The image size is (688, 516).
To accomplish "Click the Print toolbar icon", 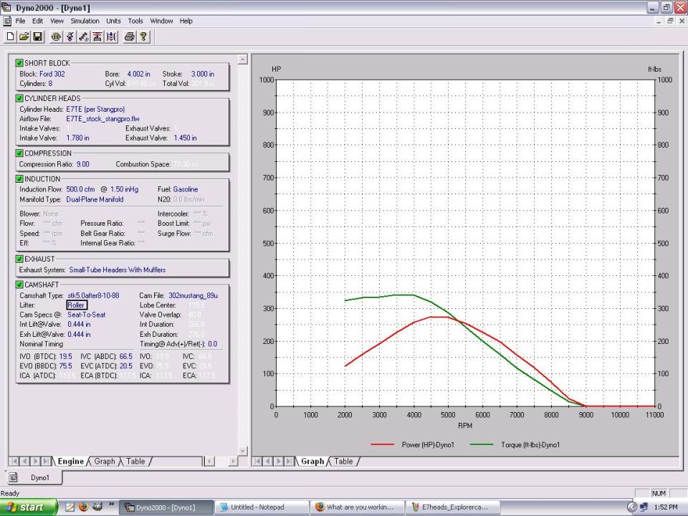I will (130, 37).
